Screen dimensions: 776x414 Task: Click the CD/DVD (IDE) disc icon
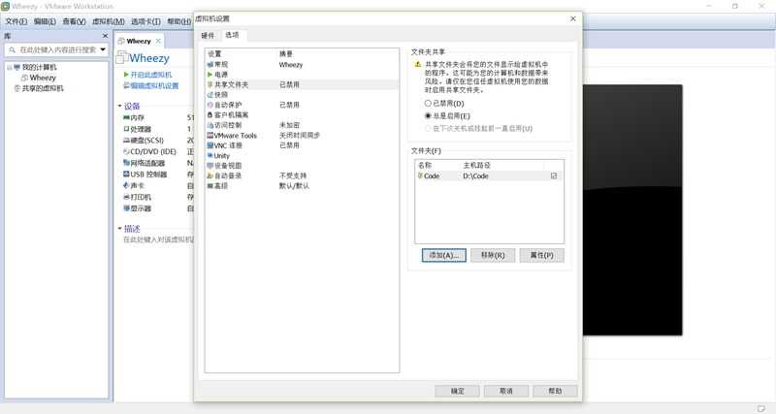tap(126, 152)
